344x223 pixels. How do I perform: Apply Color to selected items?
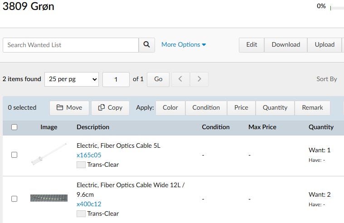170,107
